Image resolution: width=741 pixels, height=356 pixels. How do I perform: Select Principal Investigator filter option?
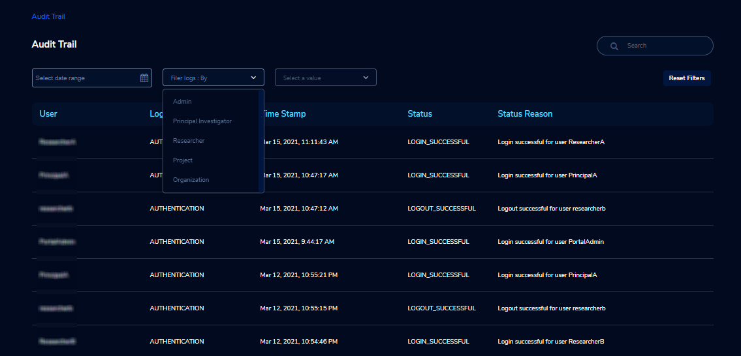(x=202, y=121)
